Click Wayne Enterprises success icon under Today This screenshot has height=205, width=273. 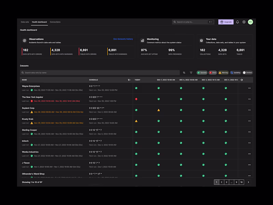click(136, 88)
